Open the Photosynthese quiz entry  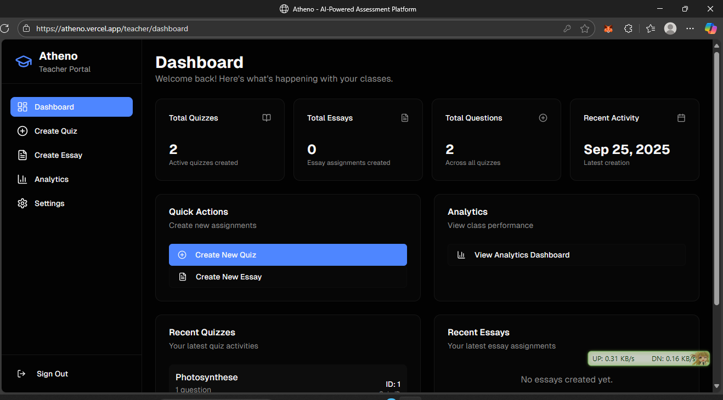tap(288, 379)
